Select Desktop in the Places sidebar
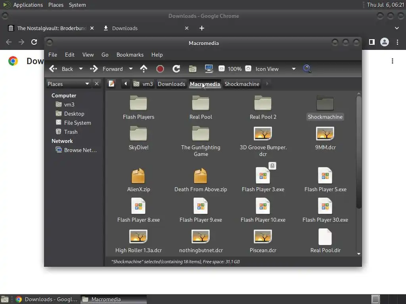The width and height of the screenshot is (406, 304). click(x=70, y=114)
